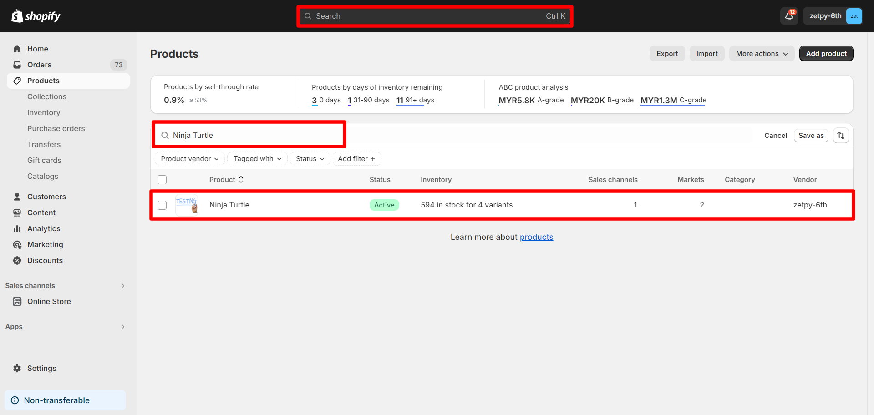This screenshot has height=415, width=874.
Task: Select the Ninja Turtle row checkbox
Action: 162,205
